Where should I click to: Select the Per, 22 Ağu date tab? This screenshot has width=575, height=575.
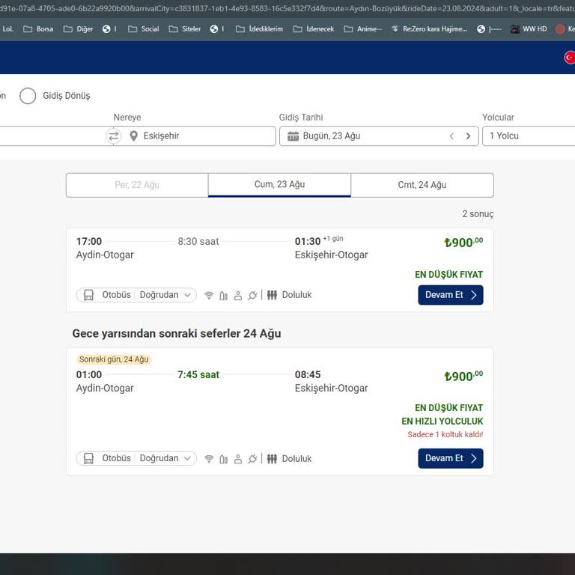tap(137, 185)
